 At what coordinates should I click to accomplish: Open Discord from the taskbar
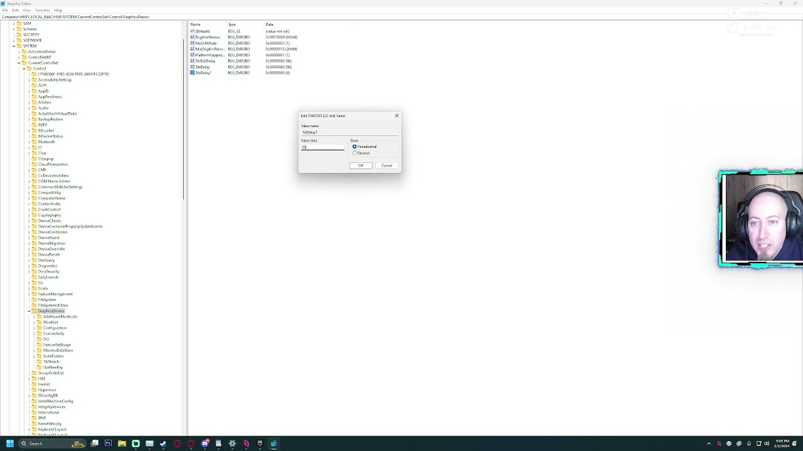(205, 443)
